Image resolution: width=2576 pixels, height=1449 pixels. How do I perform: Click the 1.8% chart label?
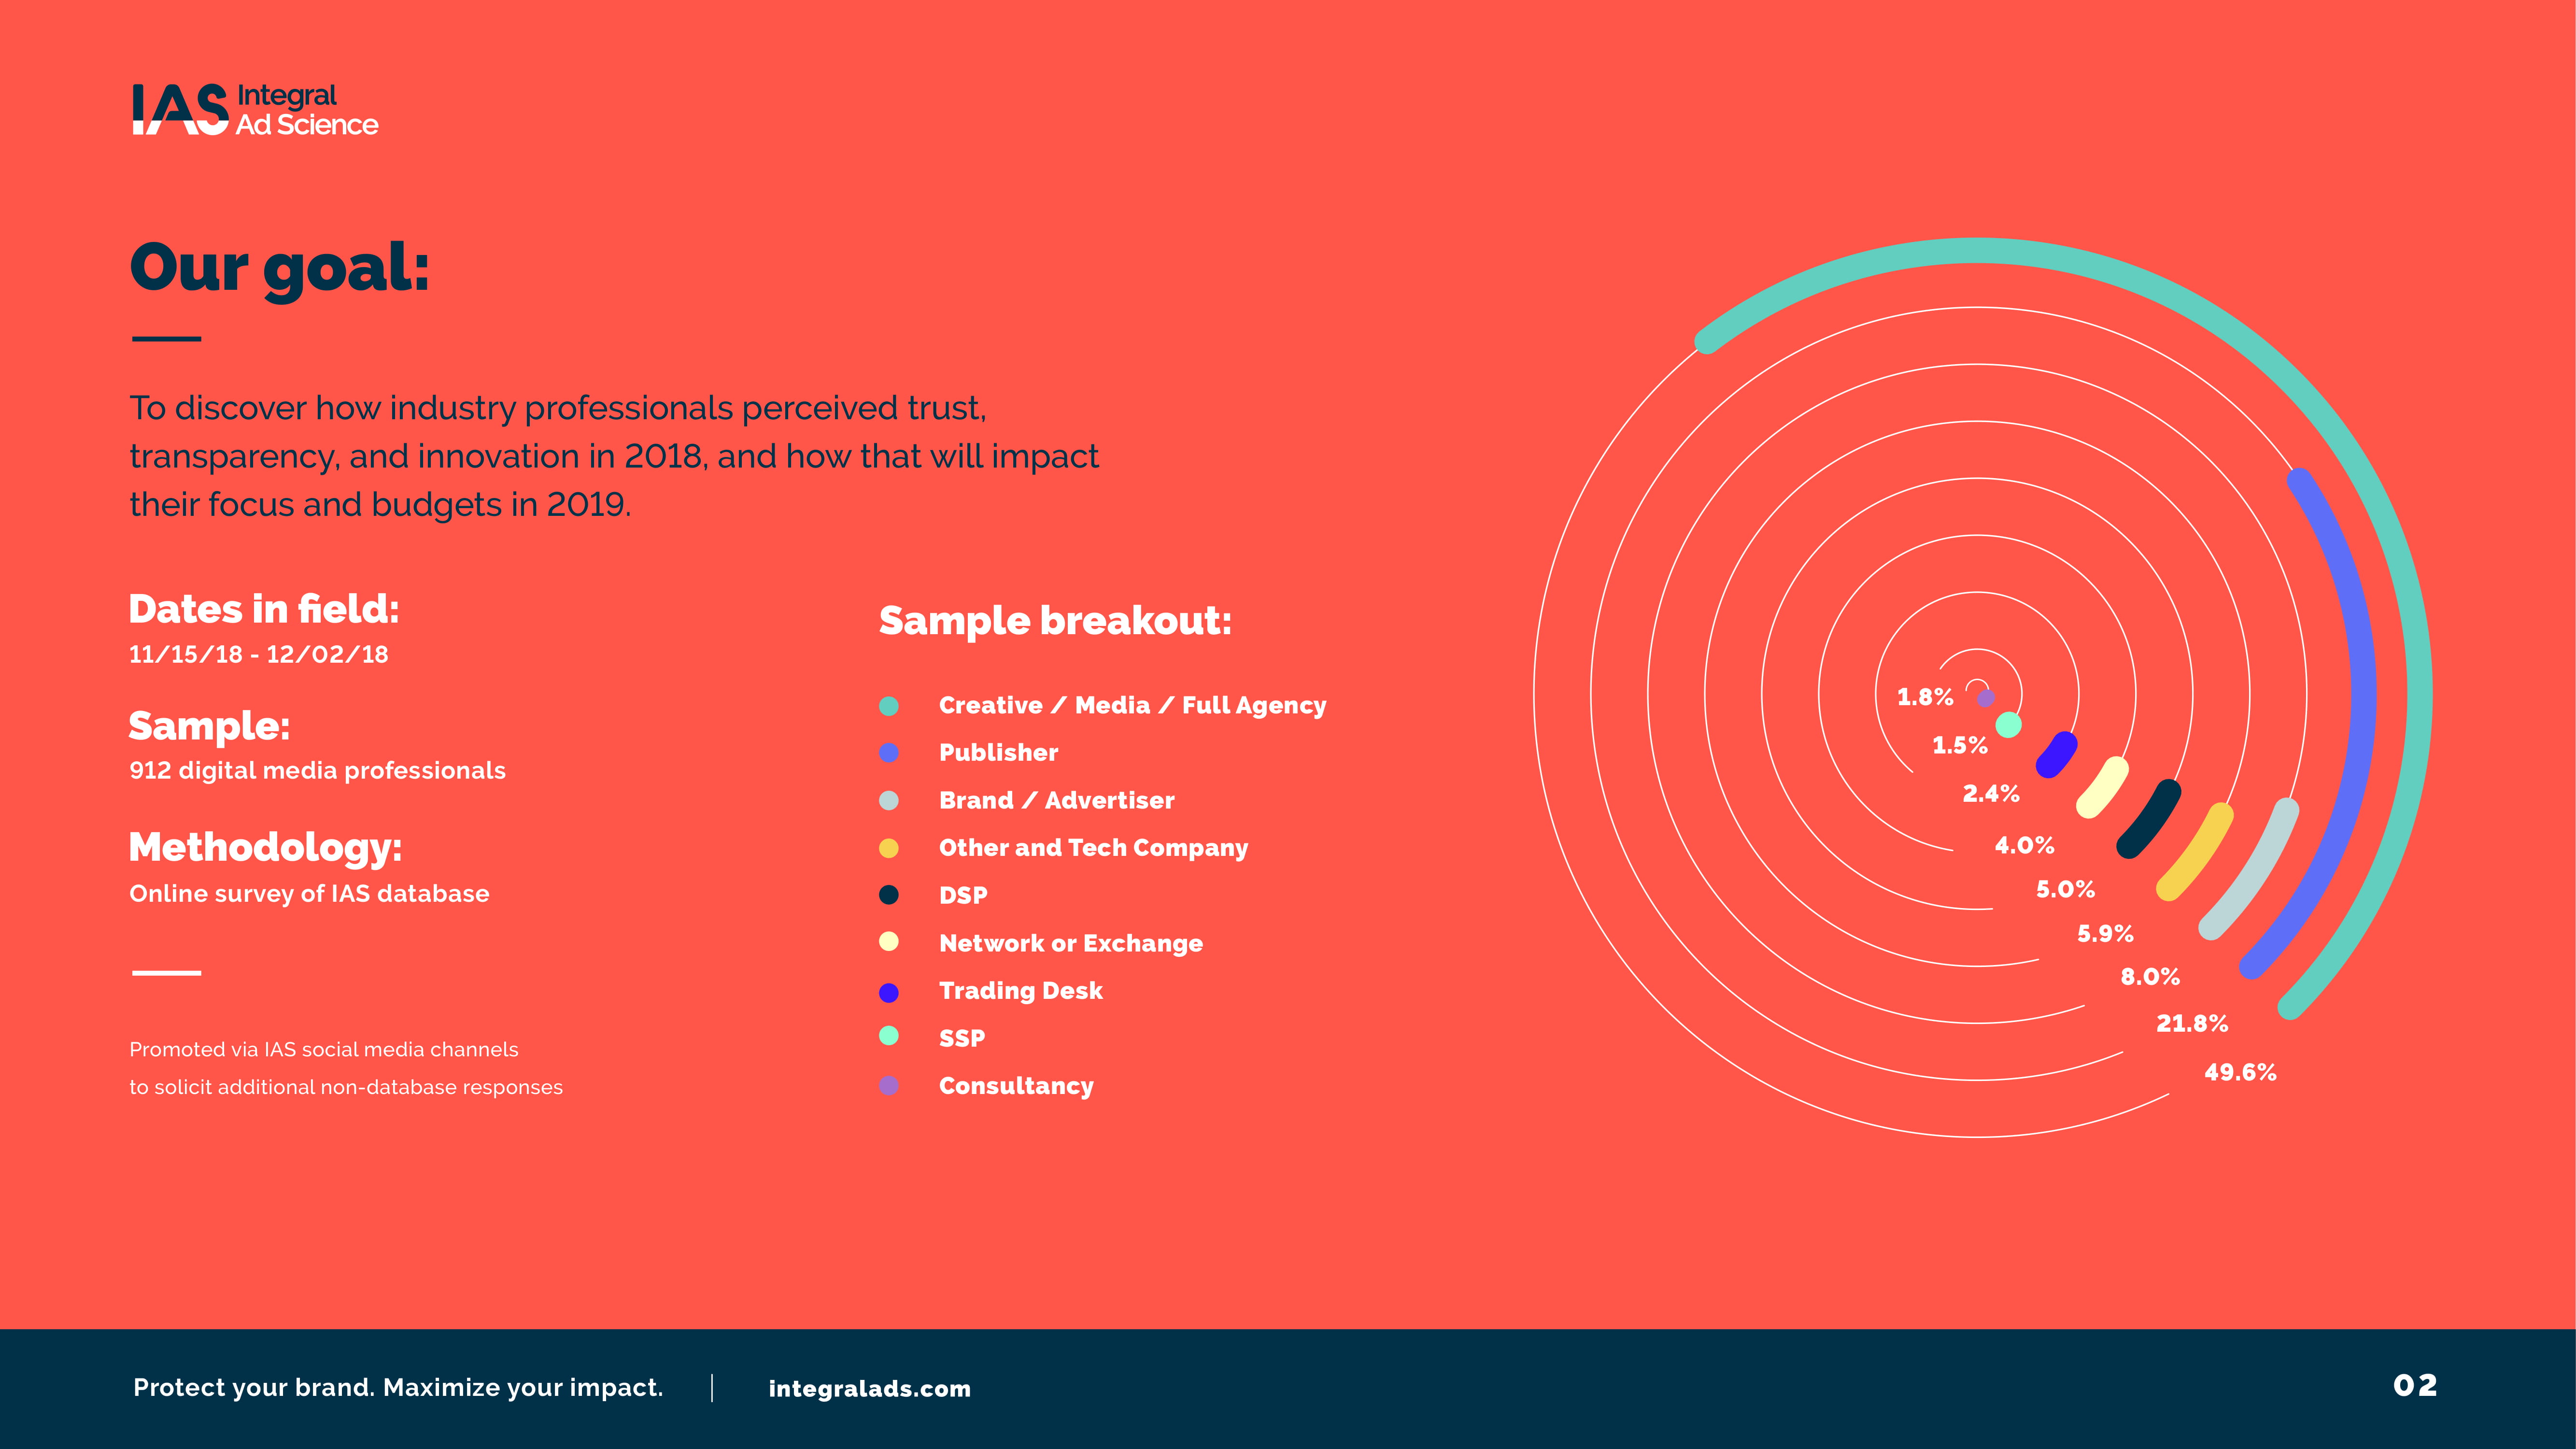click(1925, 697)
